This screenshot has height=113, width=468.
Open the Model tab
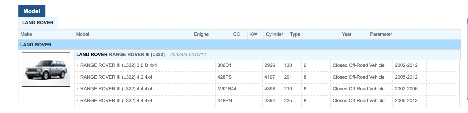click(32, 11)
